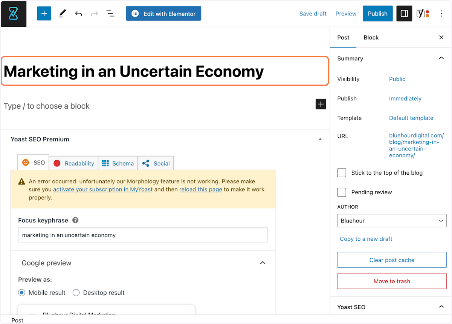
Task: Click the post title field
Action: [165, 71]
